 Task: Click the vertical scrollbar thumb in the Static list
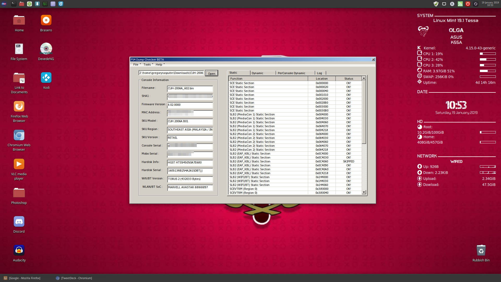tap(364, 112)
